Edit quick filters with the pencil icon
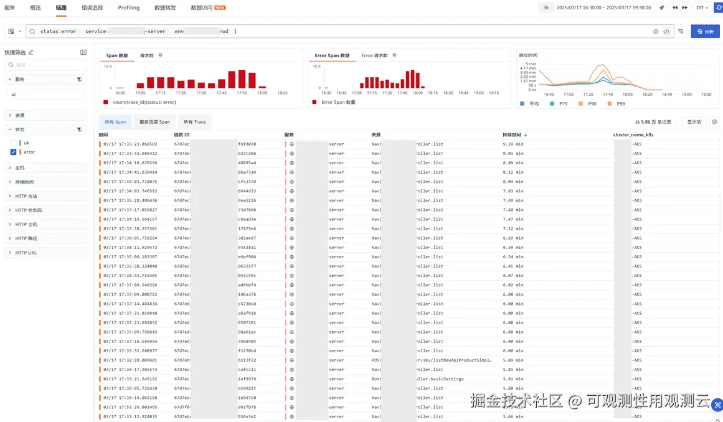The image size is (723, 422). pyautogui.click(x=31, y=52)
